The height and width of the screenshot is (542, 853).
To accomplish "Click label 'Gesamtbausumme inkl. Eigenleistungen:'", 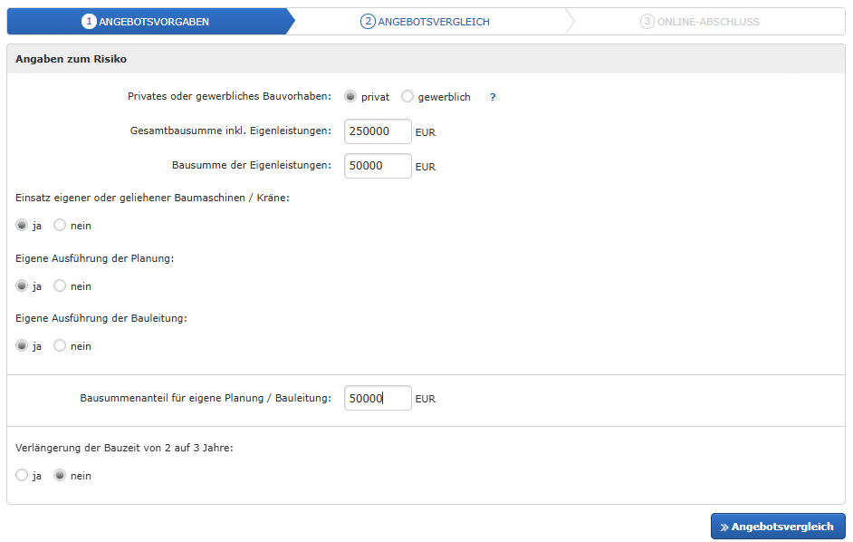I will pos(230,131).
